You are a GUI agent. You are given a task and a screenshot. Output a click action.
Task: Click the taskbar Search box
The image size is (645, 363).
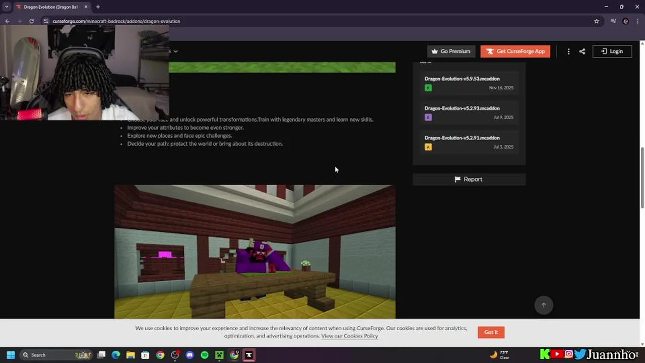click(56, 355)
